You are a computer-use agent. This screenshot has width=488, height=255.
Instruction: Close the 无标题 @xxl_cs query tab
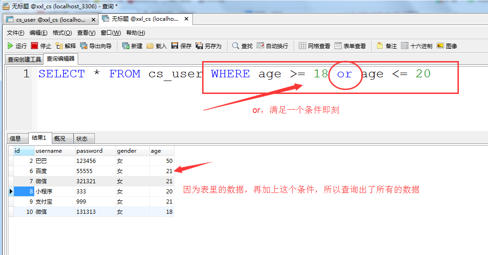click(186, 19)
